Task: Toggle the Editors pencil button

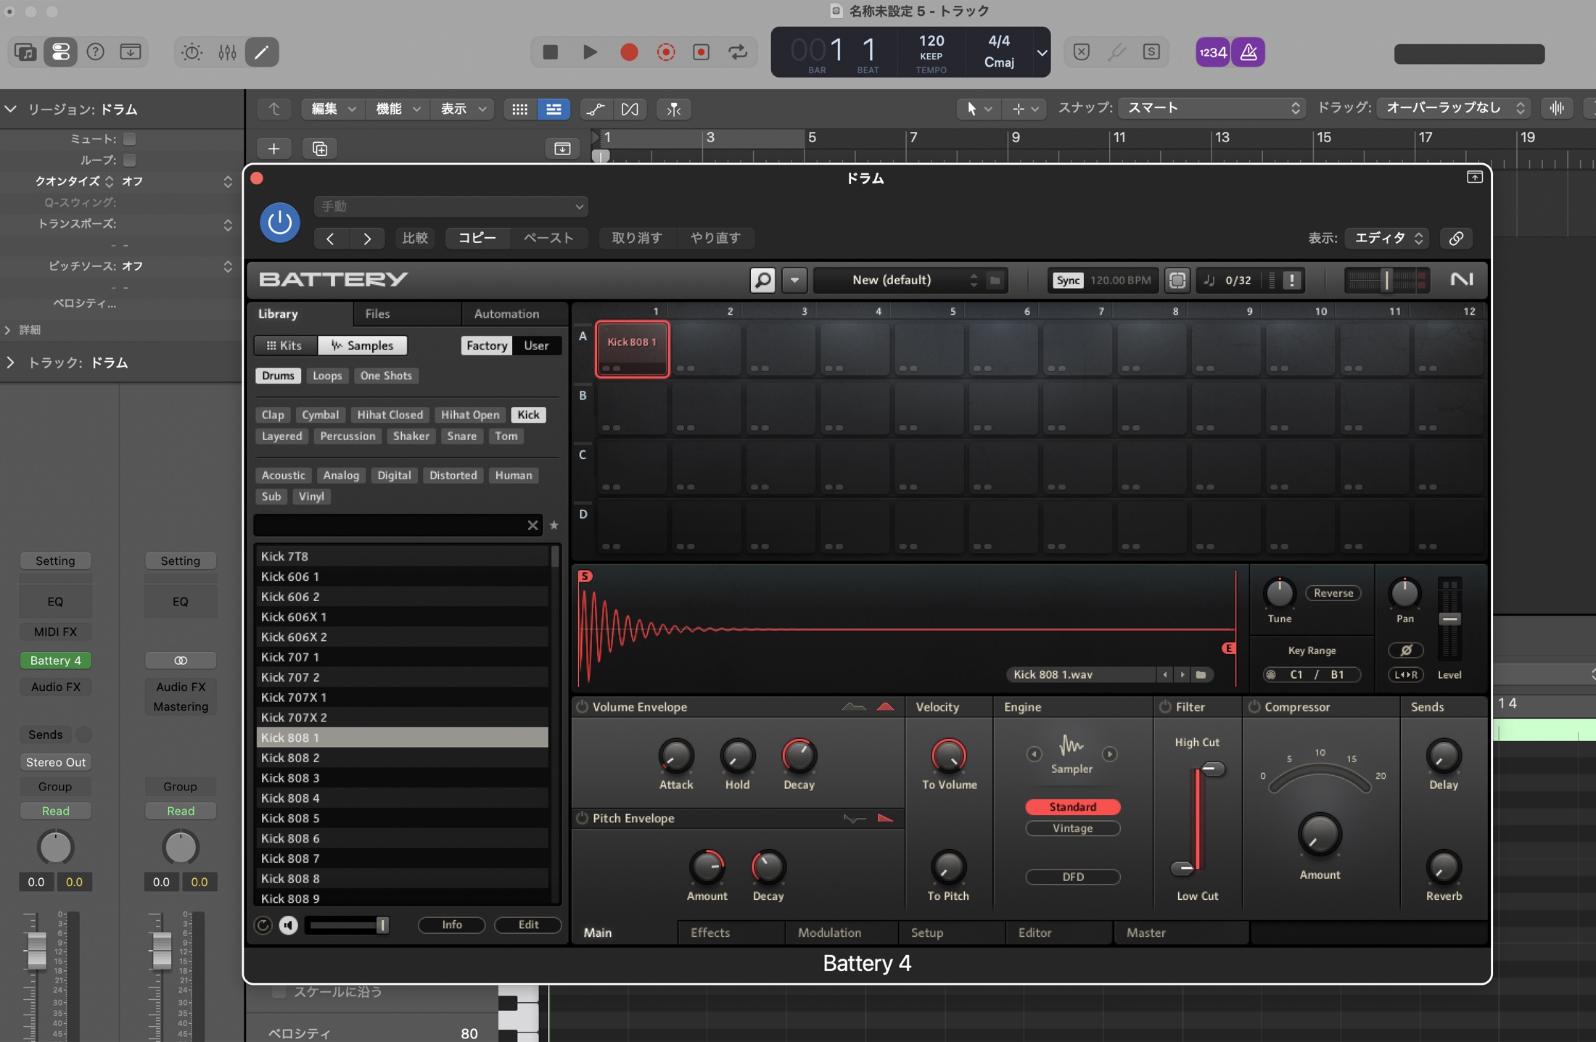Action: click(262, 52)
